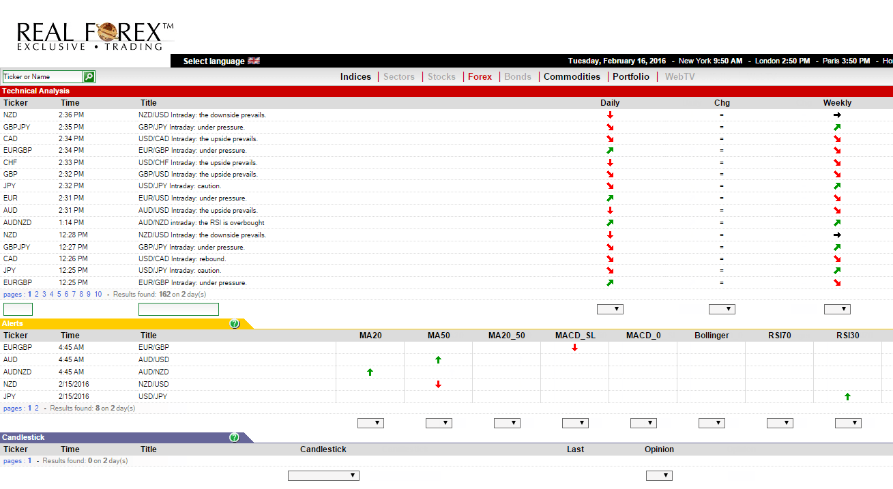The height and width of the screenshot is (489, 893).
Task: Click the red MACD_SL arrow for EURGBP alert
Action: [574, 347]
